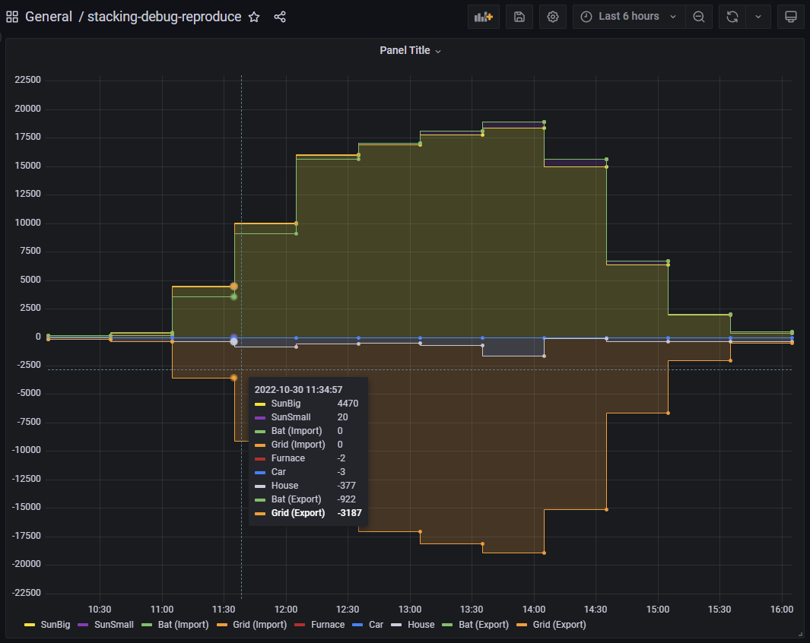Viewport: 810px width, 643px height.
Task: Click the dashboards grid icon
Action: pyautogui.click(x=12, y=16)
